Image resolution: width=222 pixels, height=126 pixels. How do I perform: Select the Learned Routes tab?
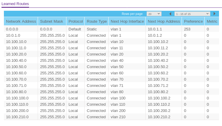point(15,4)
